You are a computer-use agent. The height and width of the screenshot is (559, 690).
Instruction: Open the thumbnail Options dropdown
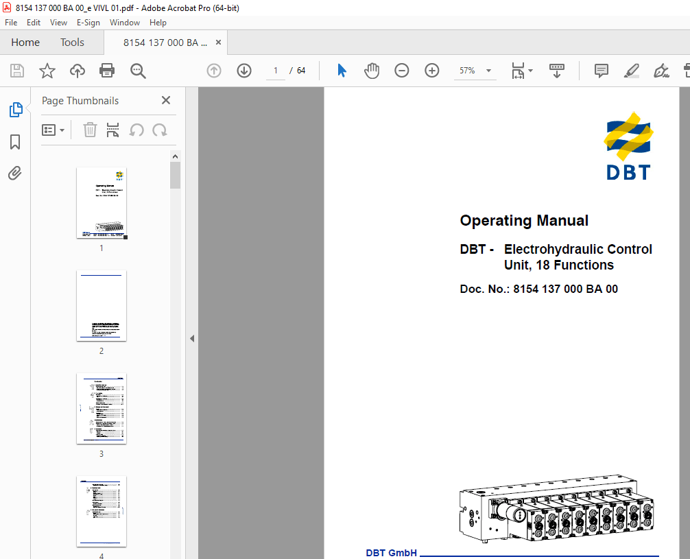tap(53, 130)
